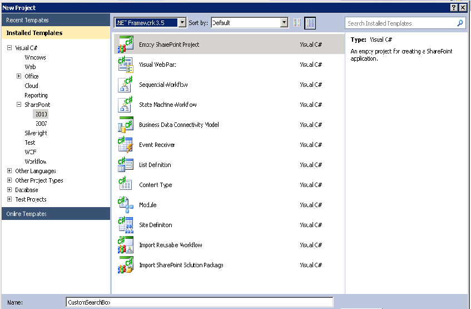Image resolution: width=471 pixels, height=309 pixels.
Task: Open the Installed Templates section
Action: click(x=56, y=33)
